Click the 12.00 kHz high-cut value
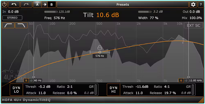 pyautogui.click(x=196, y=80)
